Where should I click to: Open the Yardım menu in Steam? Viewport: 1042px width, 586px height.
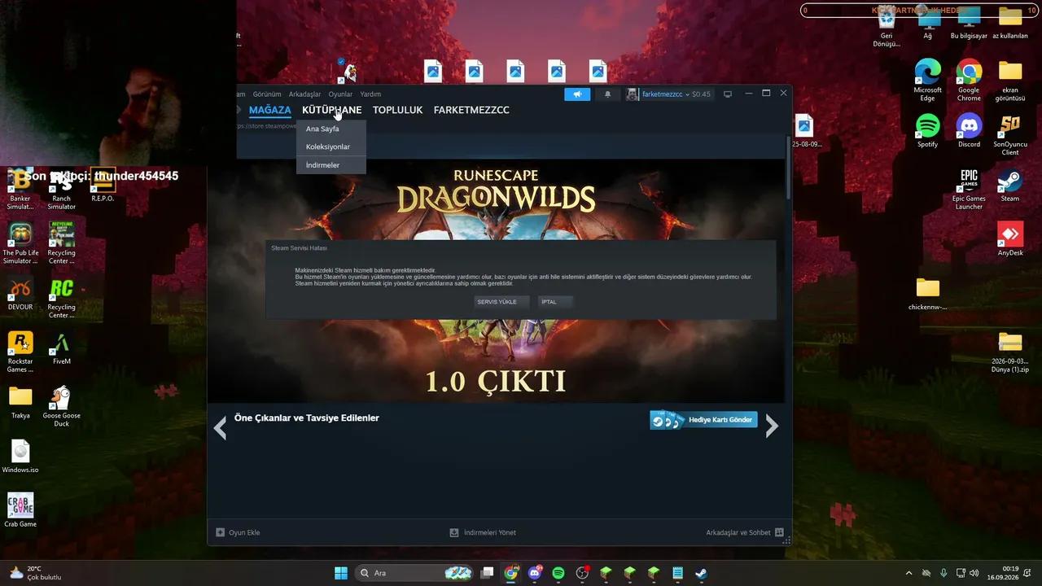(x=370, y=94)
